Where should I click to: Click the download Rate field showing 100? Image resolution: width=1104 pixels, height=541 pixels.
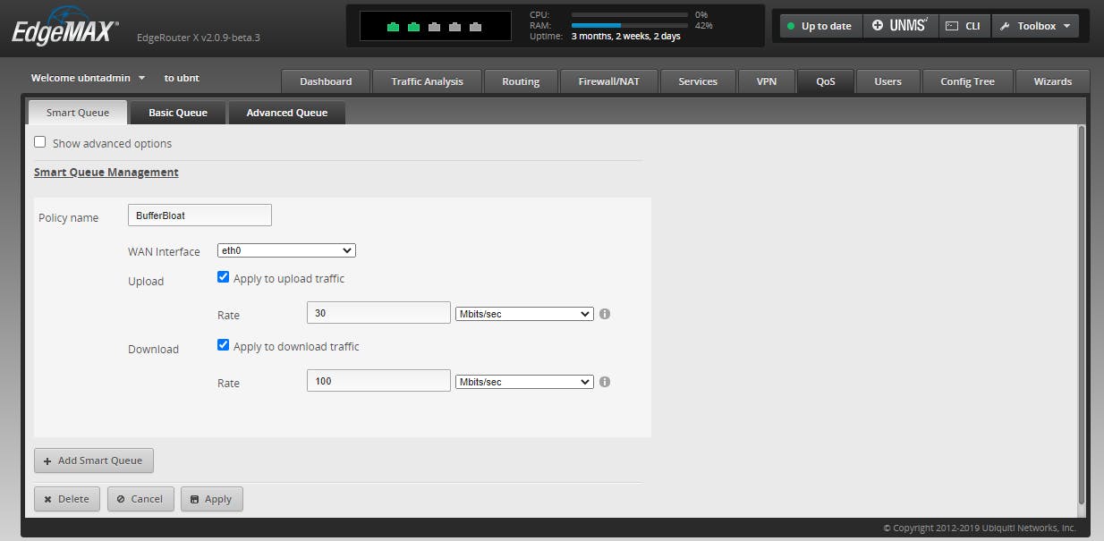click(x=378, y=380)
